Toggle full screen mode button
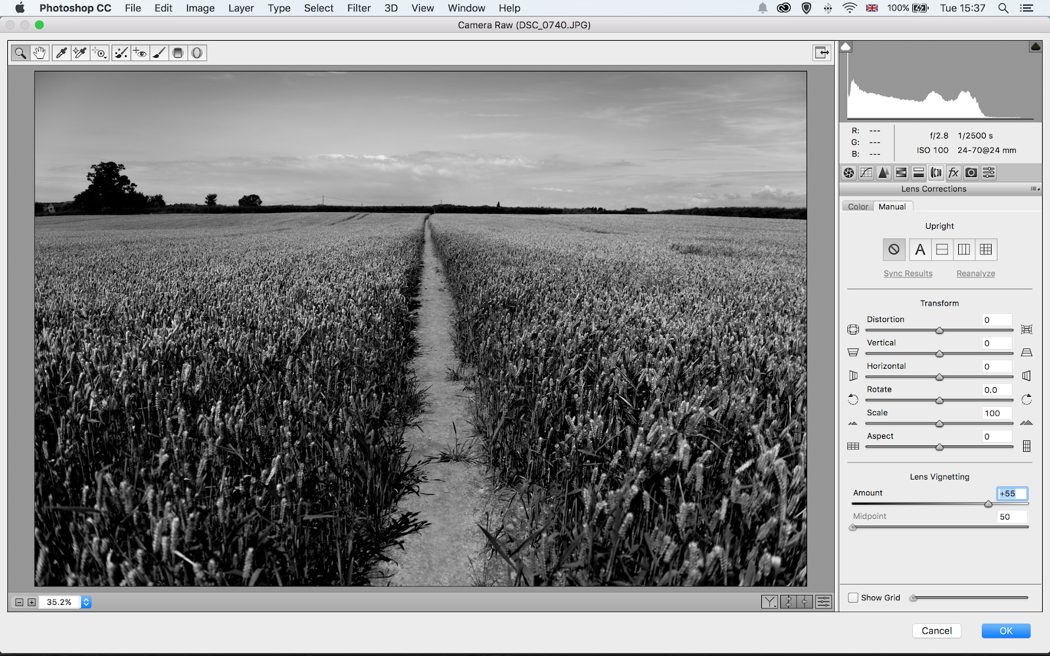The width and height of the screenshot is (1050, 656). click(x=822, y=52)
